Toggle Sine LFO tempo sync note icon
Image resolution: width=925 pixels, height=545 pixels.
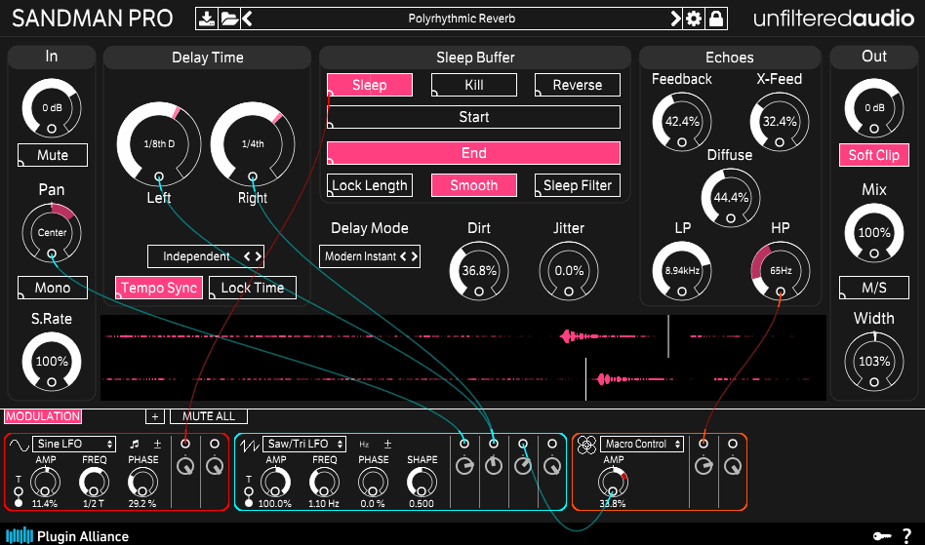tap(135, 444)
